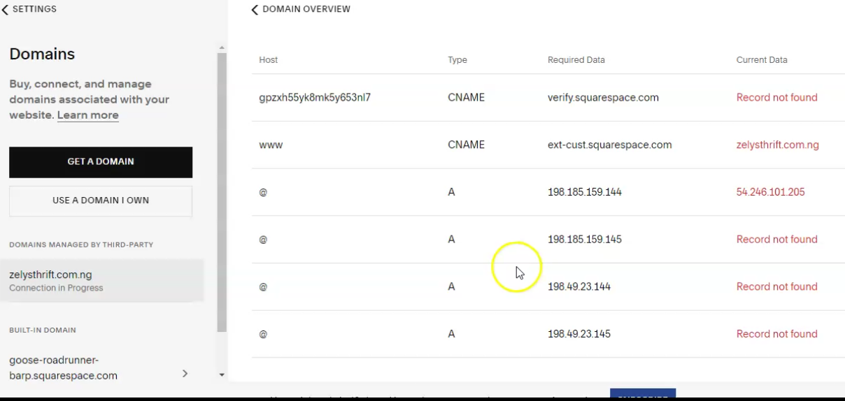Image resolution: width=845 pixels, height=401 pixels.
Task: Click the Type column header
Action: point(457,60)
